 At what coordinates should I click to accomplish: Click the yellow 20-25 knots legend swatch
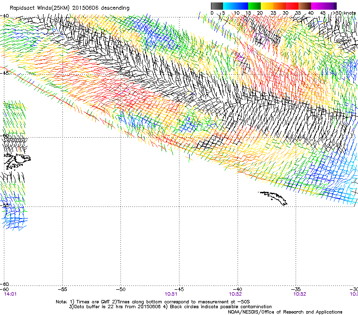pos(267,6)
